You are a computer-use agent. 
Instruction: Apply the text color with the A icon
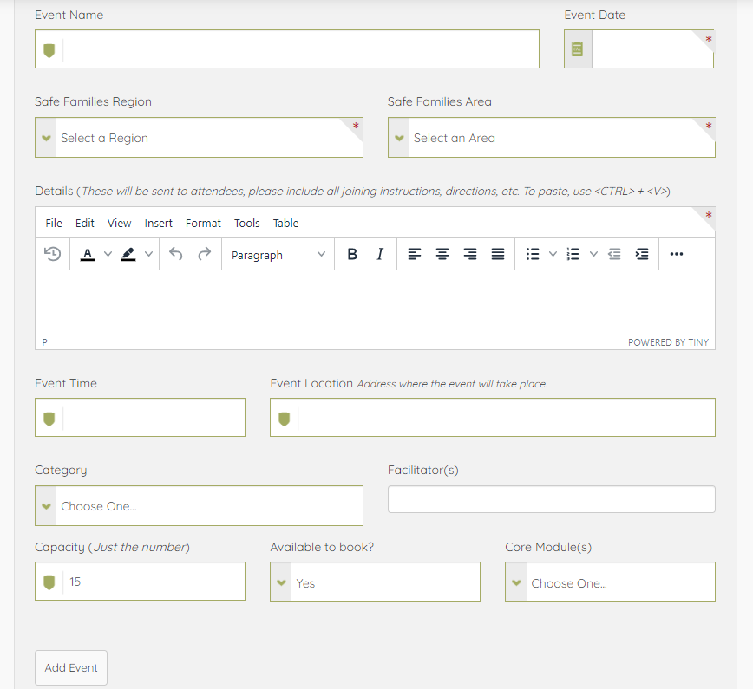tap(88, 254)
